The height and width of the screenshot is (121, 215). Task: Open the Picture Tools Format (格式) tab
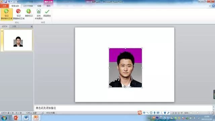(x=48, y=6)
